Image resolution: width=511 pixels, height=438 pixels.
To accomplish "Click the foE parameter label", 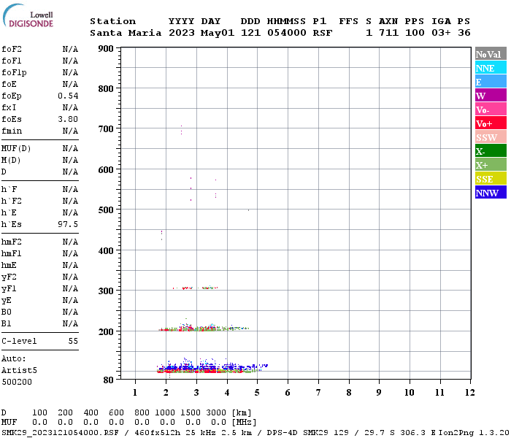I will click(9, 84).
